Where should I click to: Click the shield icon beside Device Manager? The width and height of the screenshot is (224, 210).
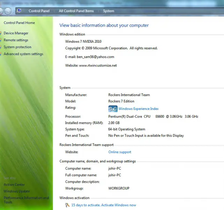(x=1, y=33)
